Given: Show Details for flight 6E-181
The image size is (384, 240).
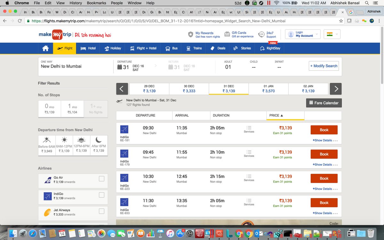Looking at the screenshot, I should tap(322, 140).
